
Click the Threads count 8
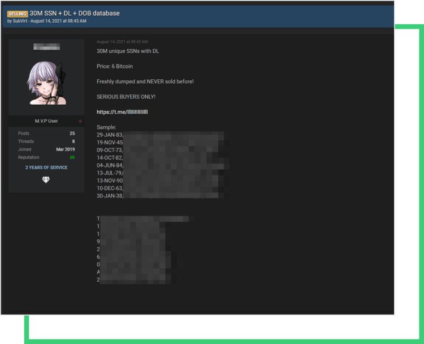73,141
